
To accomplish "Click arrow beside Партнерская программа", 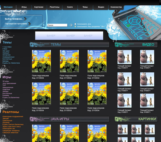I will pos(30,24).
